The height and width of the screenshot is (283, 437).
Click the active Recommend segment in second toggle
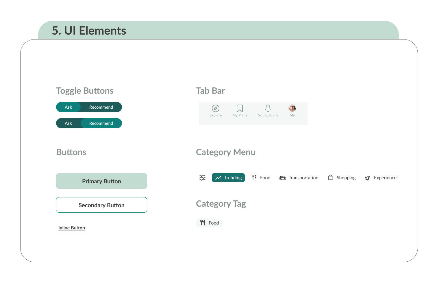coord(101,123)
